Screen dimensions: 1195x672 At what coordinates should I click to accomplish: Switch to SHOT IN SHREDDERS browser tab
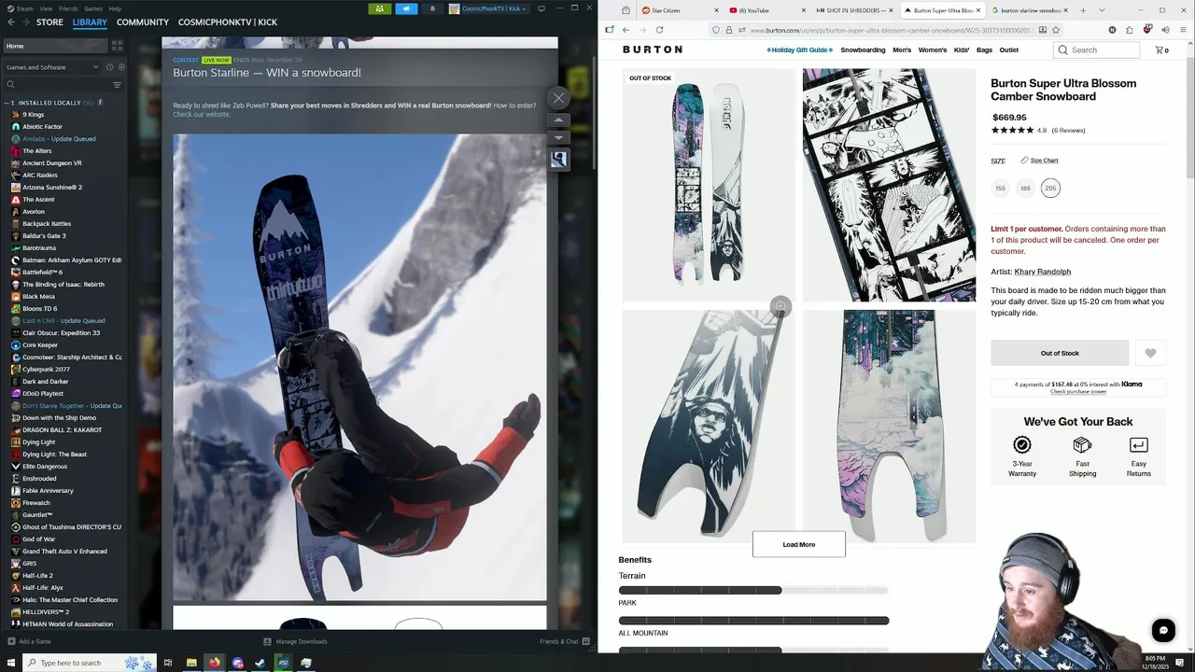tap(852, 10)
